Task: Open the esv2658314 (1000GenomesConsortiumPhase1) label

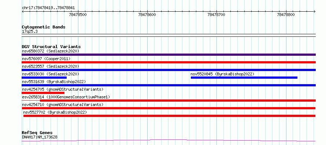Action: point(66,97)
